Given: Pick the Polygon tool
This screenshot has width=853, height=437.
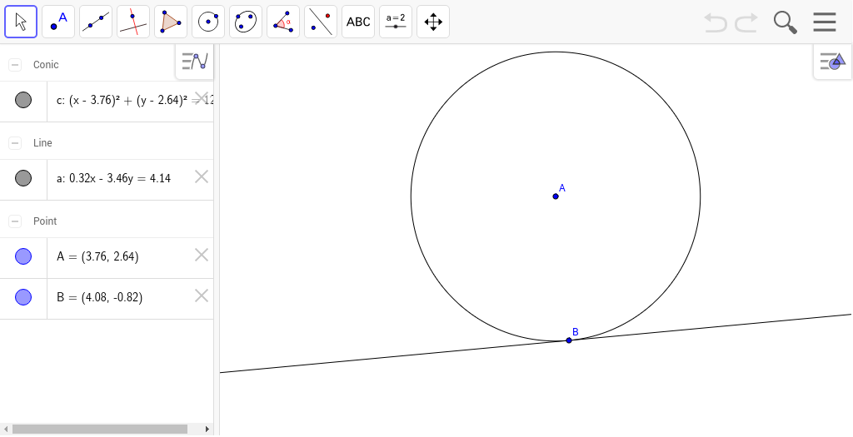Looking at the screenshot, I should tap(171, 22).
